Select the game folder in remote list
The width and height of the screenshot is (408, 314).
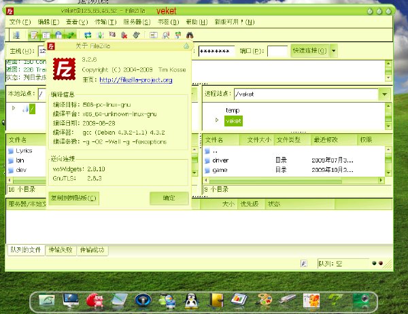(x=220, y=170)
